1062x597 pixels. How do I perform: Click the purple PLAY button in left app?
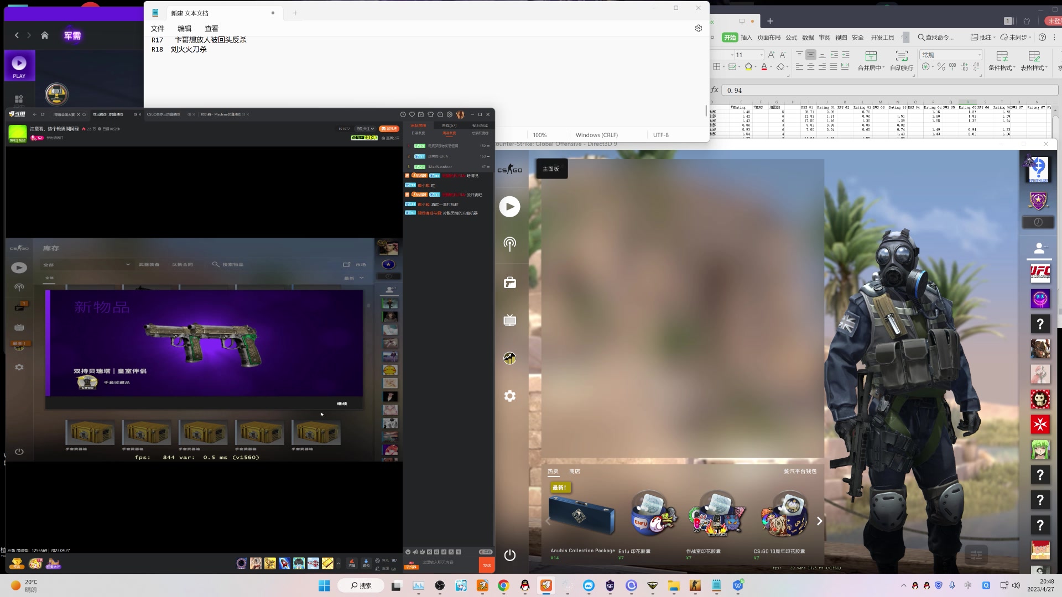point(19,66)
